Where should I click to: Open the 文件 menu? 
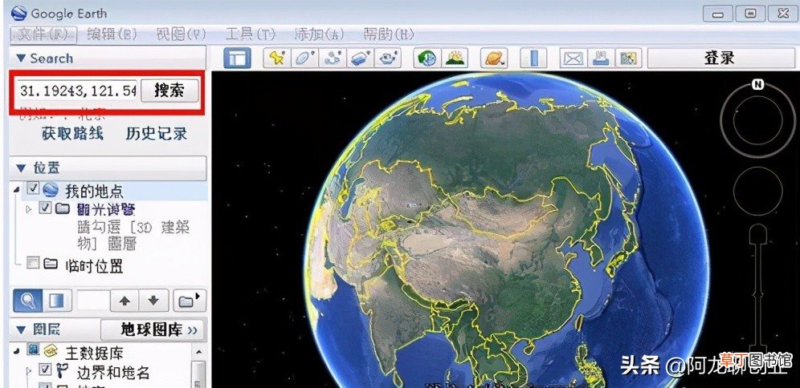coord(43,34)
